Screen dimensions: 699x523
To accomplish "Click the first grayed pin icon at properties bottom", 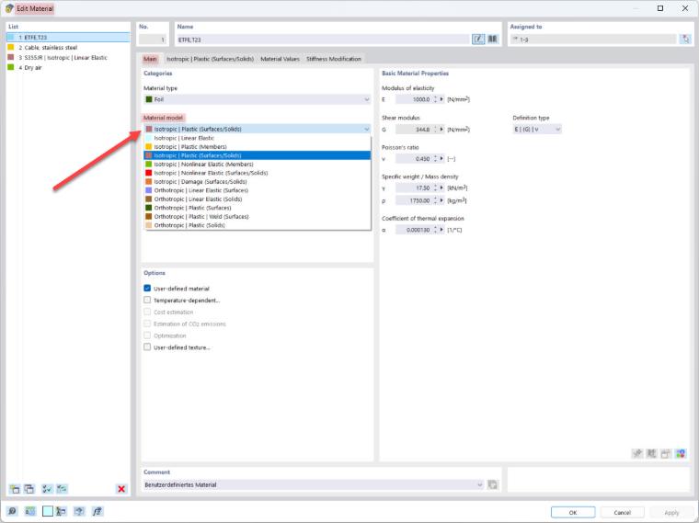I will coord(637,453).
